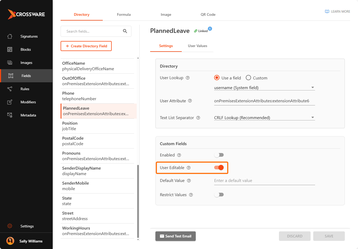
Task: Open Signatures from the sidebar home icon
Action: [x=10, y=36]
